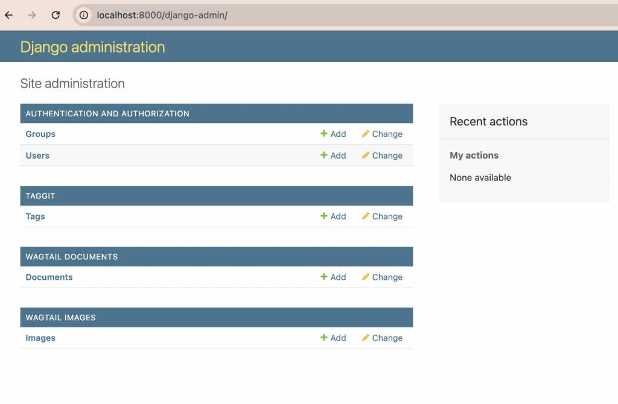The height and width of the screenshot is (404, 618).
Task: Open the site info icon in address bar
Action: click(83, 15)
